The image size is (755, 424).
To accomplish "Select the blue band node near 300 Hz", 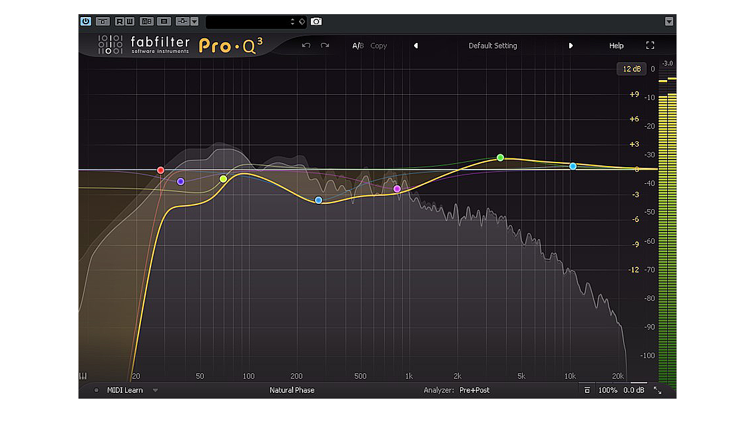I will (319, 200).
